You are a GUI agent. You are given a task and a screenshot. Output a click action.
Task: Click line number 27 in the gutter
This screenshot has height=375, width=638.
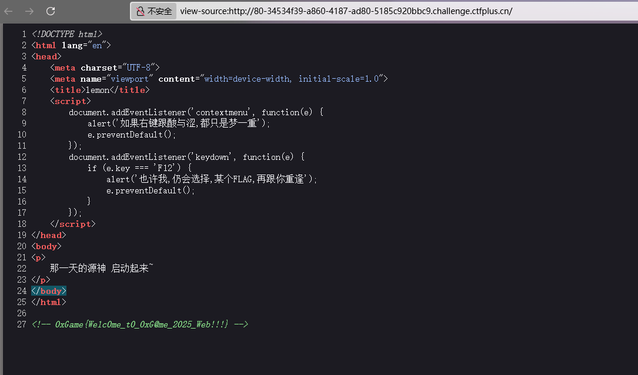(x=22, y=324)
